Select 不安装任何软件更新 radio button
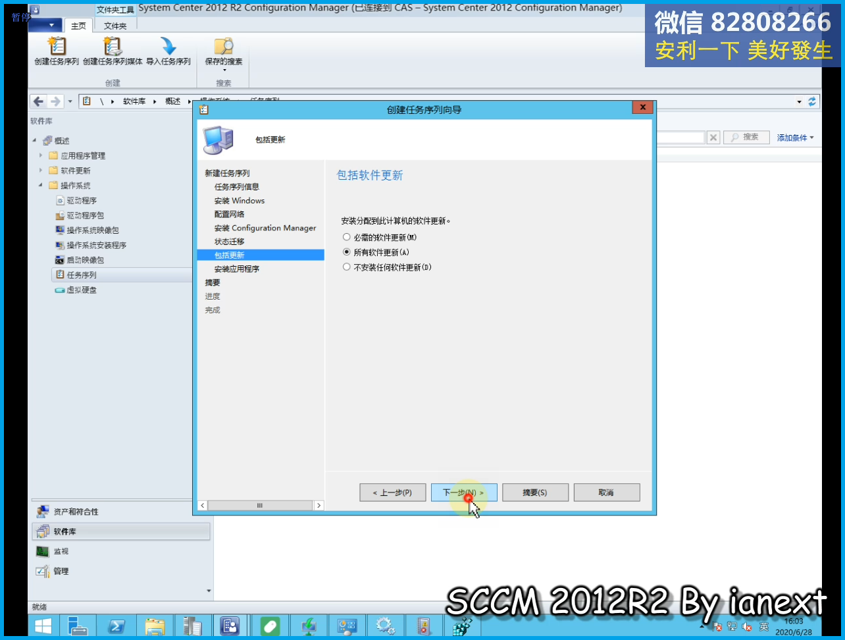The width and height of the screenshot is (845, 640). pos(347,267)
